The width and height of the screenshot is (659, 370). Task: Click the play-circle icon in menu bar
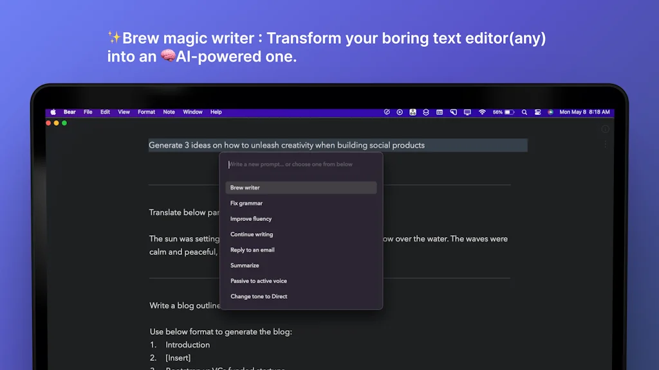[400, 112]
